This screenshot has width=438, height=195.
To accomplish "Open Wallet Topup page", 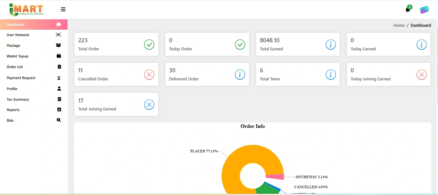I will (17, 56).
